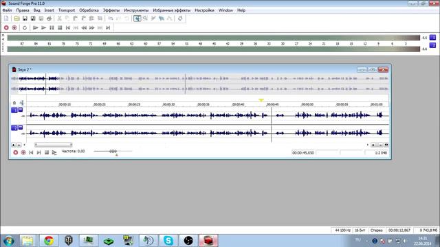Image resolution: width=440 pixels, height=247 pixels.
Task: Click Fast Forward in the transport bar
Action: [91, 27]
